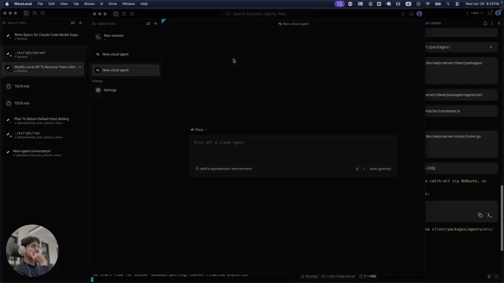504x283 pixels.
Task: Click Search tabs field in back window
Action: tap(35, 23)
